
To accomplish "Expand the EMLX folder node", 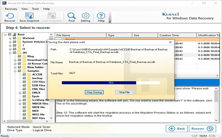I will point(20,93).
